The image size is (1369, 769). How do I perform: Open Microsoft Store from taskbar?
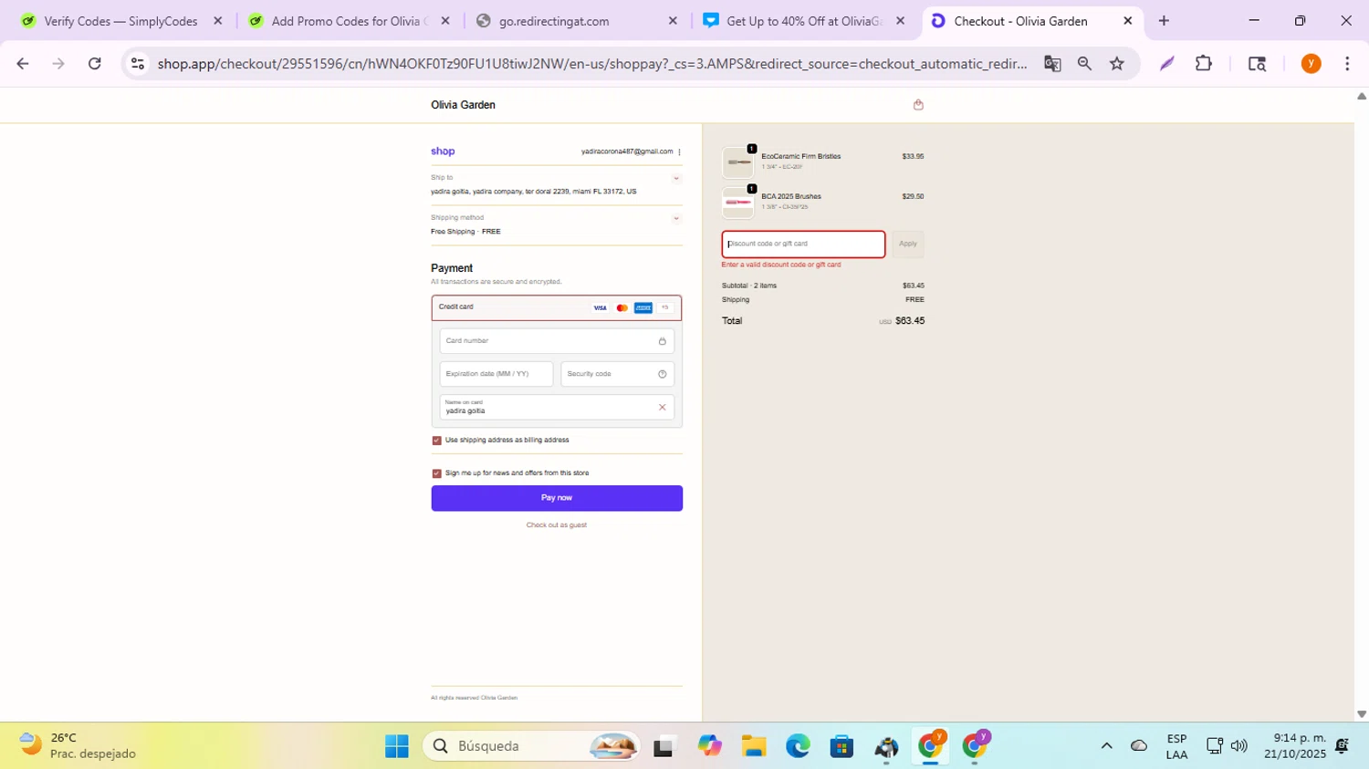pos(841,746)
